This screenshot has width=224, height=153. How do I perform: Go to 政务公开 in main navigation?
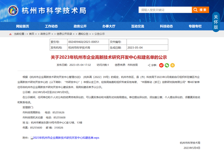point(80,26)
